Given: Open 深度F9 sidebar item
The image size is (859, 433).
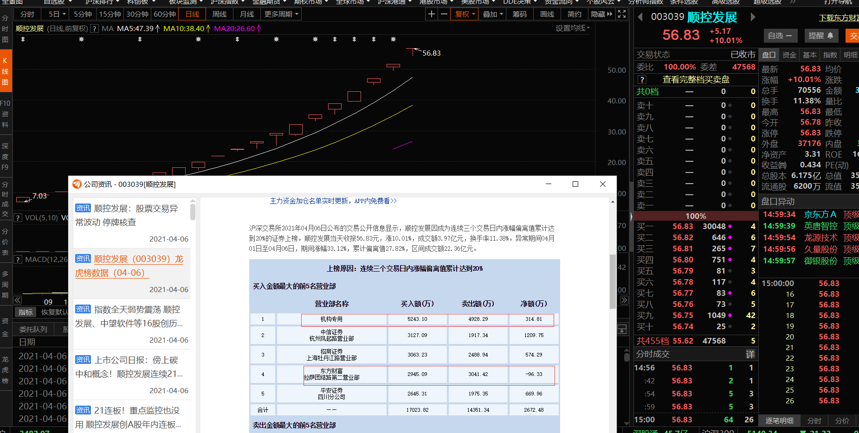Looking at the screenshot, I should click(x=5, y=156).
